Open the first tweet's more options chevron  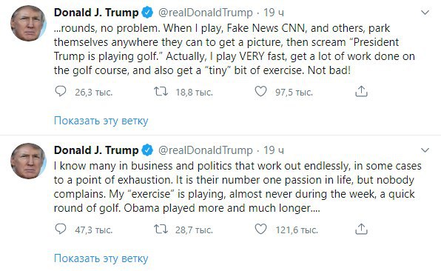pos(425,13)
